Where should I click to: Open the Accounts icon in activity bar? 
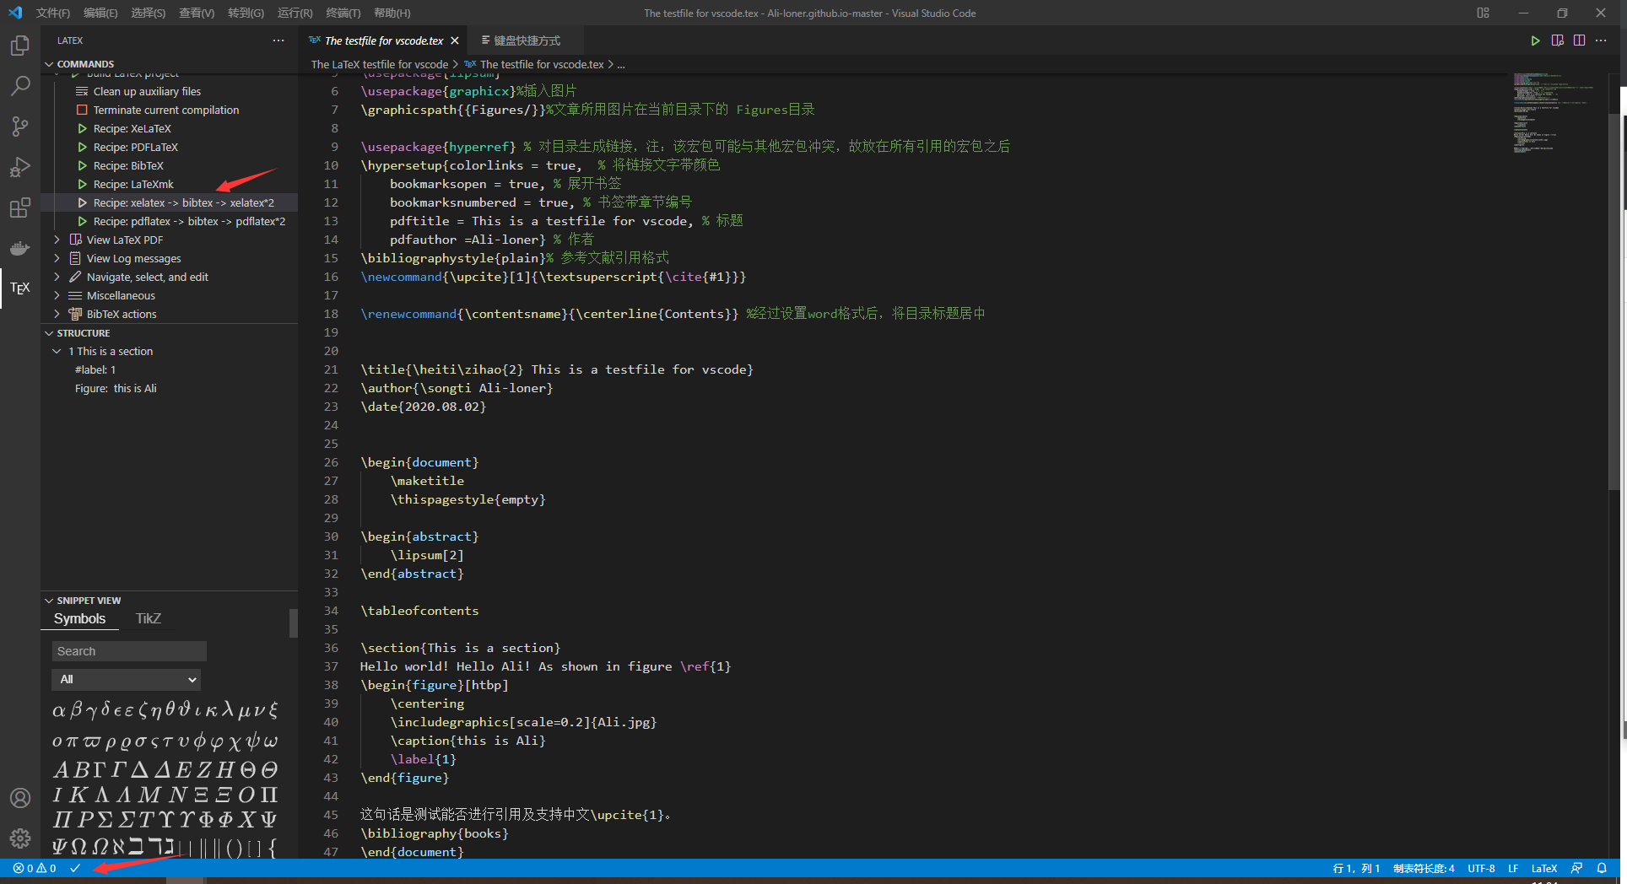click(x=20, y=798)
